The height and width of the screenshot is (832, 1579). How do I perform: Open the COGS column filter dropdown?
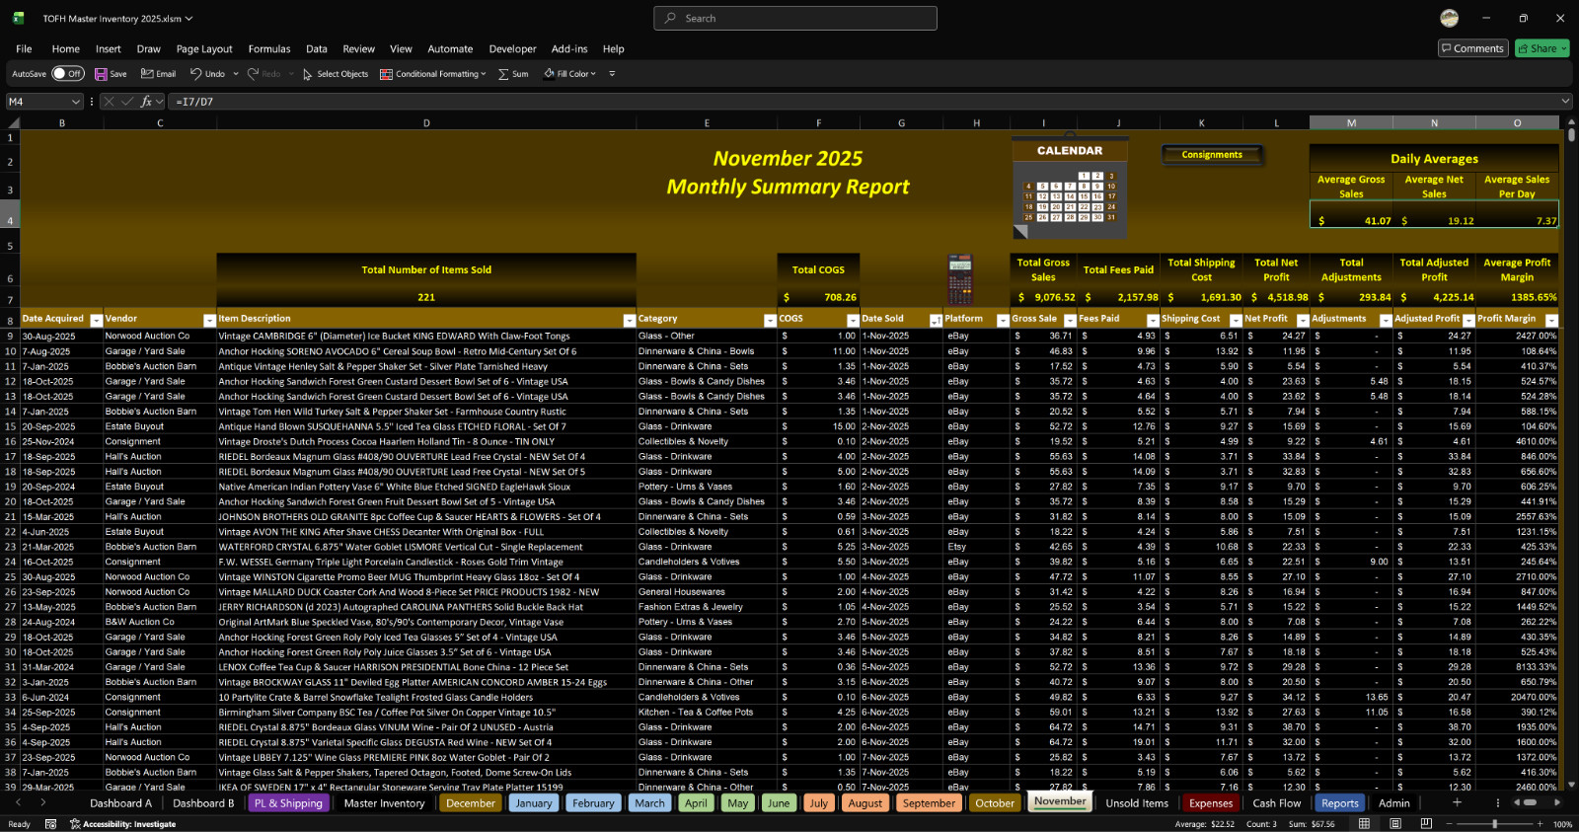[x=853, y=320]
